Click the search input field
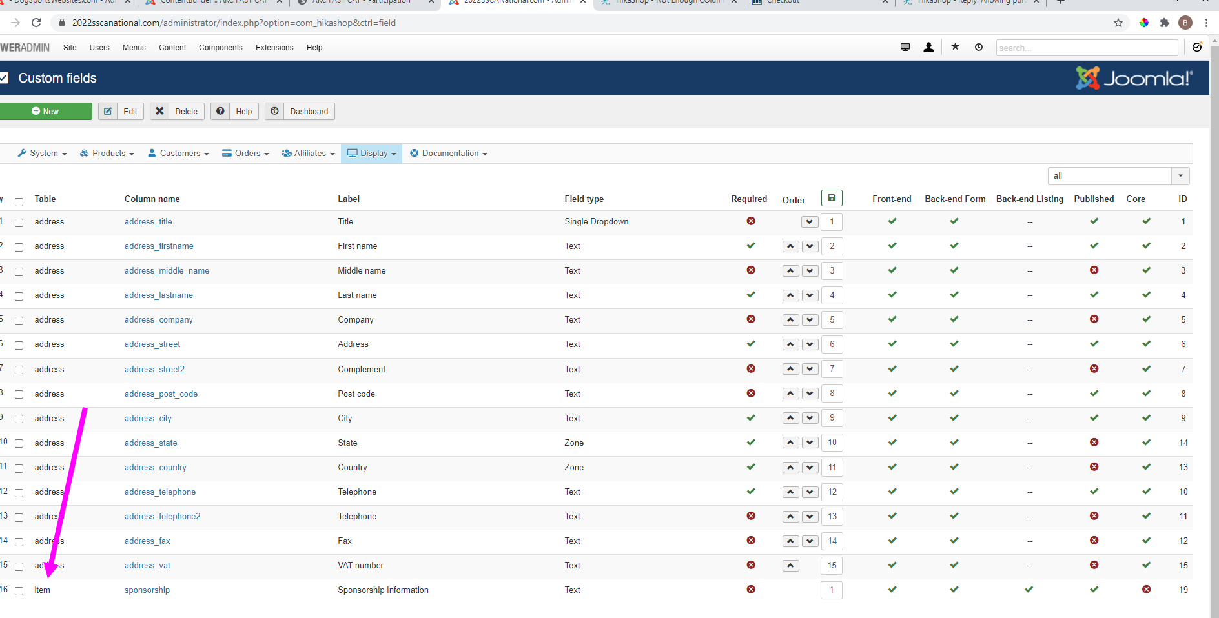This screenshot has width=1219, height=618. tap(1086, 48)
